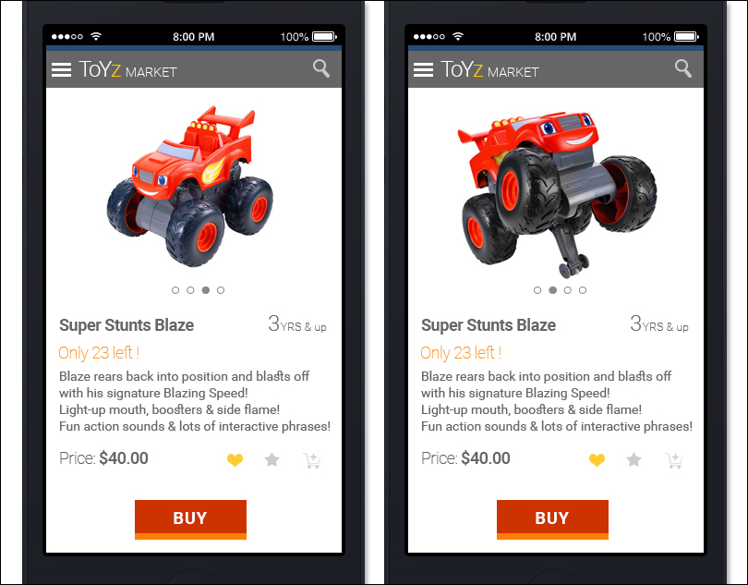Tap search magnifier on left phone
This screenshot has width=748, height=585.
[x=321, y=68]
